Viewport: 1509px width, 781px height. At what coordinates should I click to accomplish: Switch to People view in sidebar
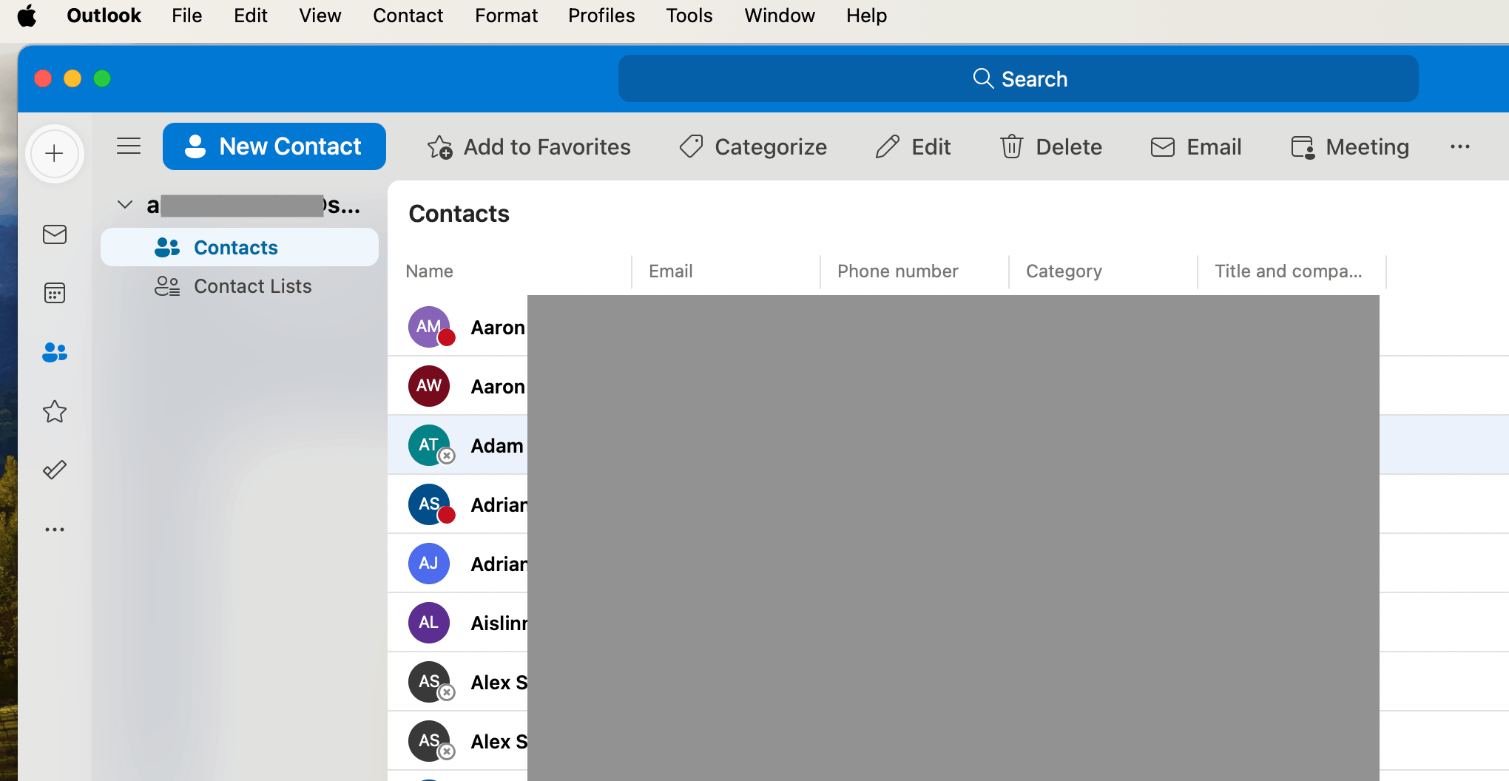pyautogui.click(x=55, y=352)
